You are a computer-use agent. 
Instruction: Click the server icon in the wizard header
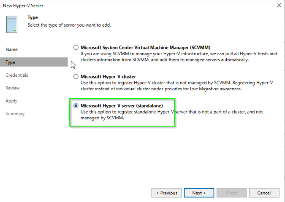coord(12,24)
